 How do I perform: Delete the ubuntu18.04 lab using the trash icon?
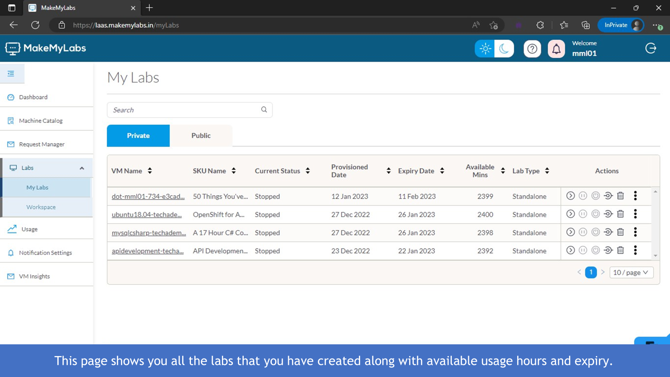(621, 214)
